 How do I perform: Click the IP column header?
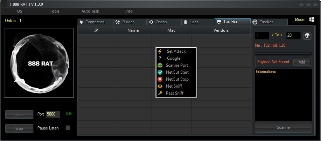(x=96, y=30)
